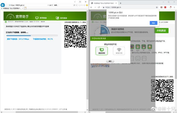This screenshot has width=177, height=113.
Task: Click the QQ penguin app icon
Action: click(x=144, y=47)
